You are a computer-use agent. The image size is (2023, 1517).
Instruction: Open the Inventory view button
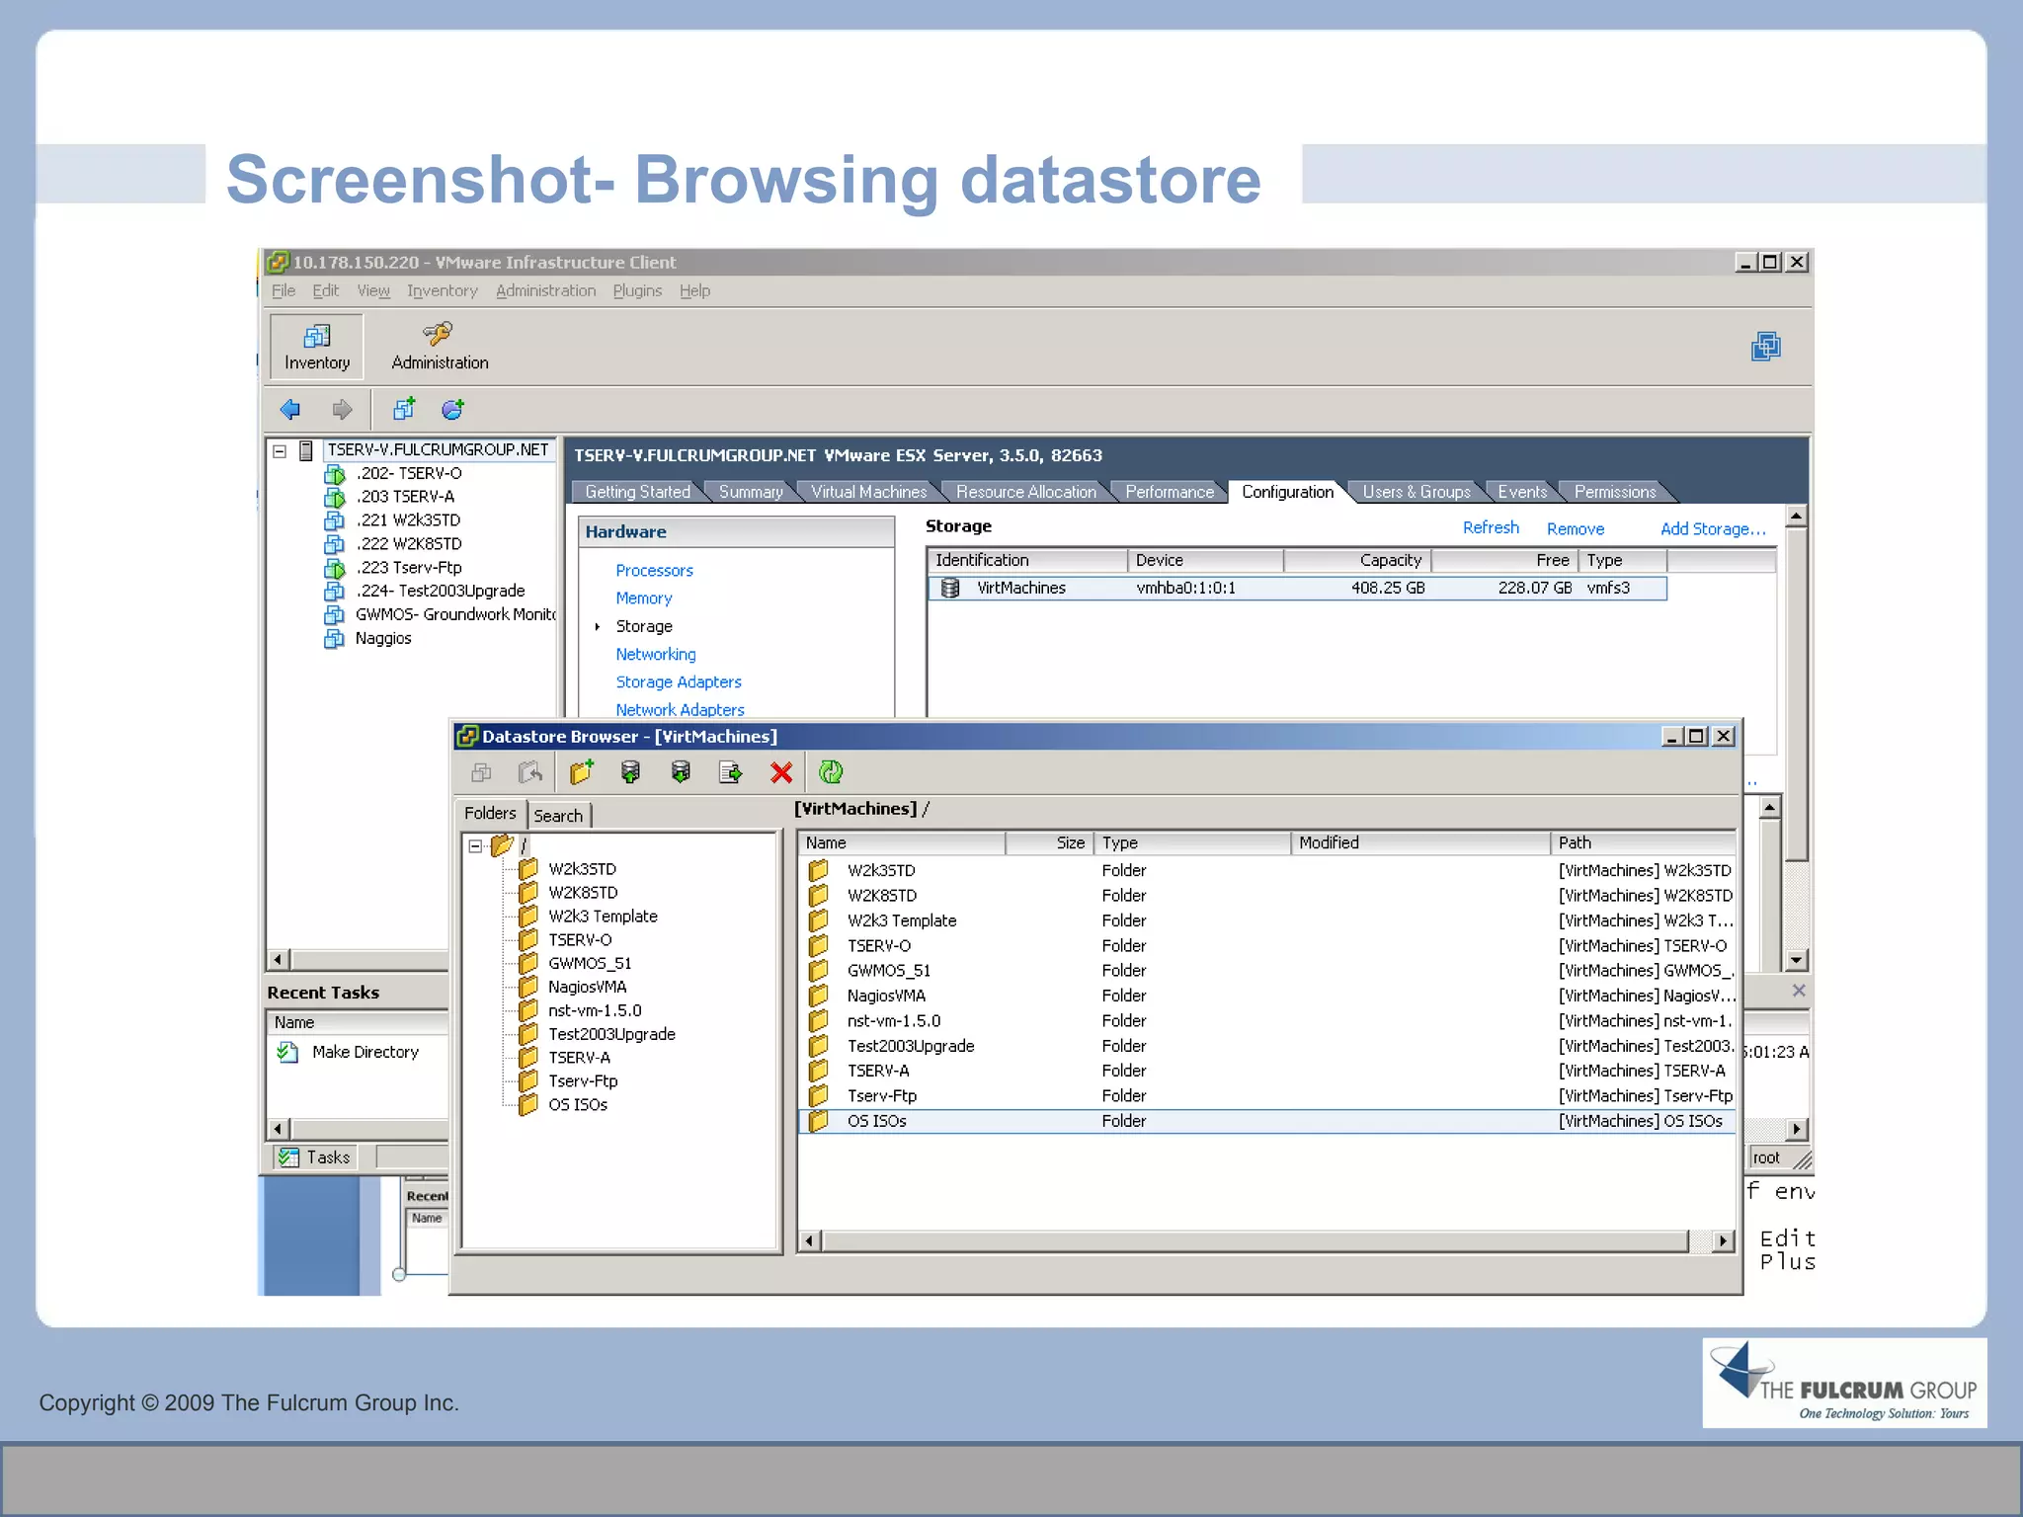point(317,346)
